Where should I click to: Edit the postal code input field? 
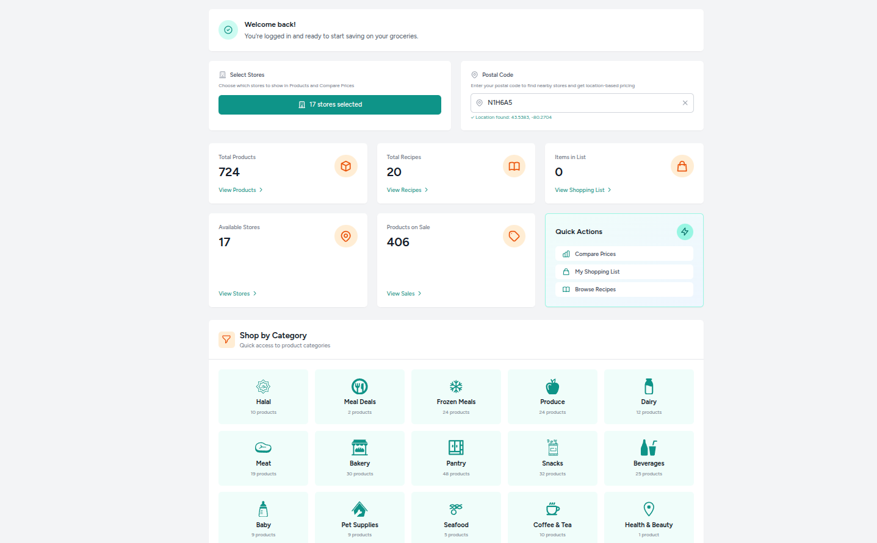[x=580, y=103]
